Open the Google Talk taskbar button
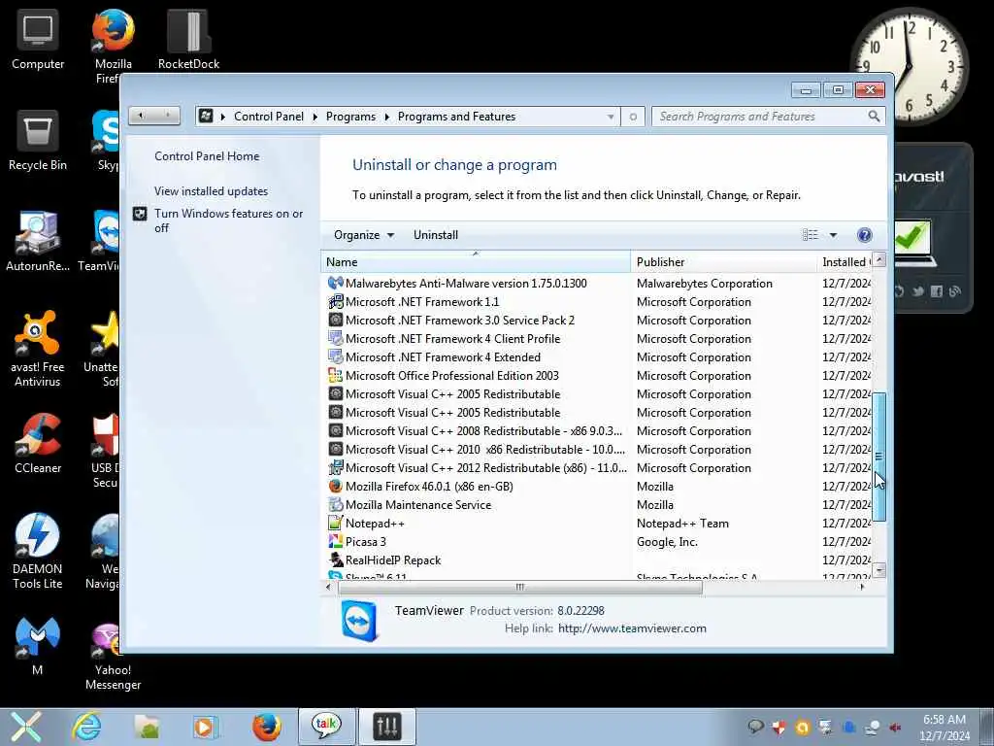The image size is (994, 746). tap(326, 727)
